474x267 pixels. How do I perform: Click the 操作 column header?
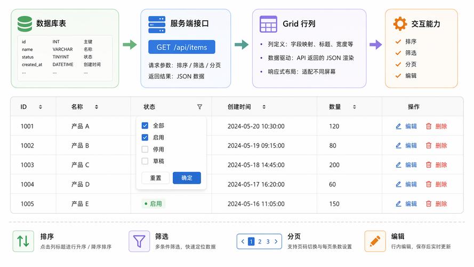(414, 107)
